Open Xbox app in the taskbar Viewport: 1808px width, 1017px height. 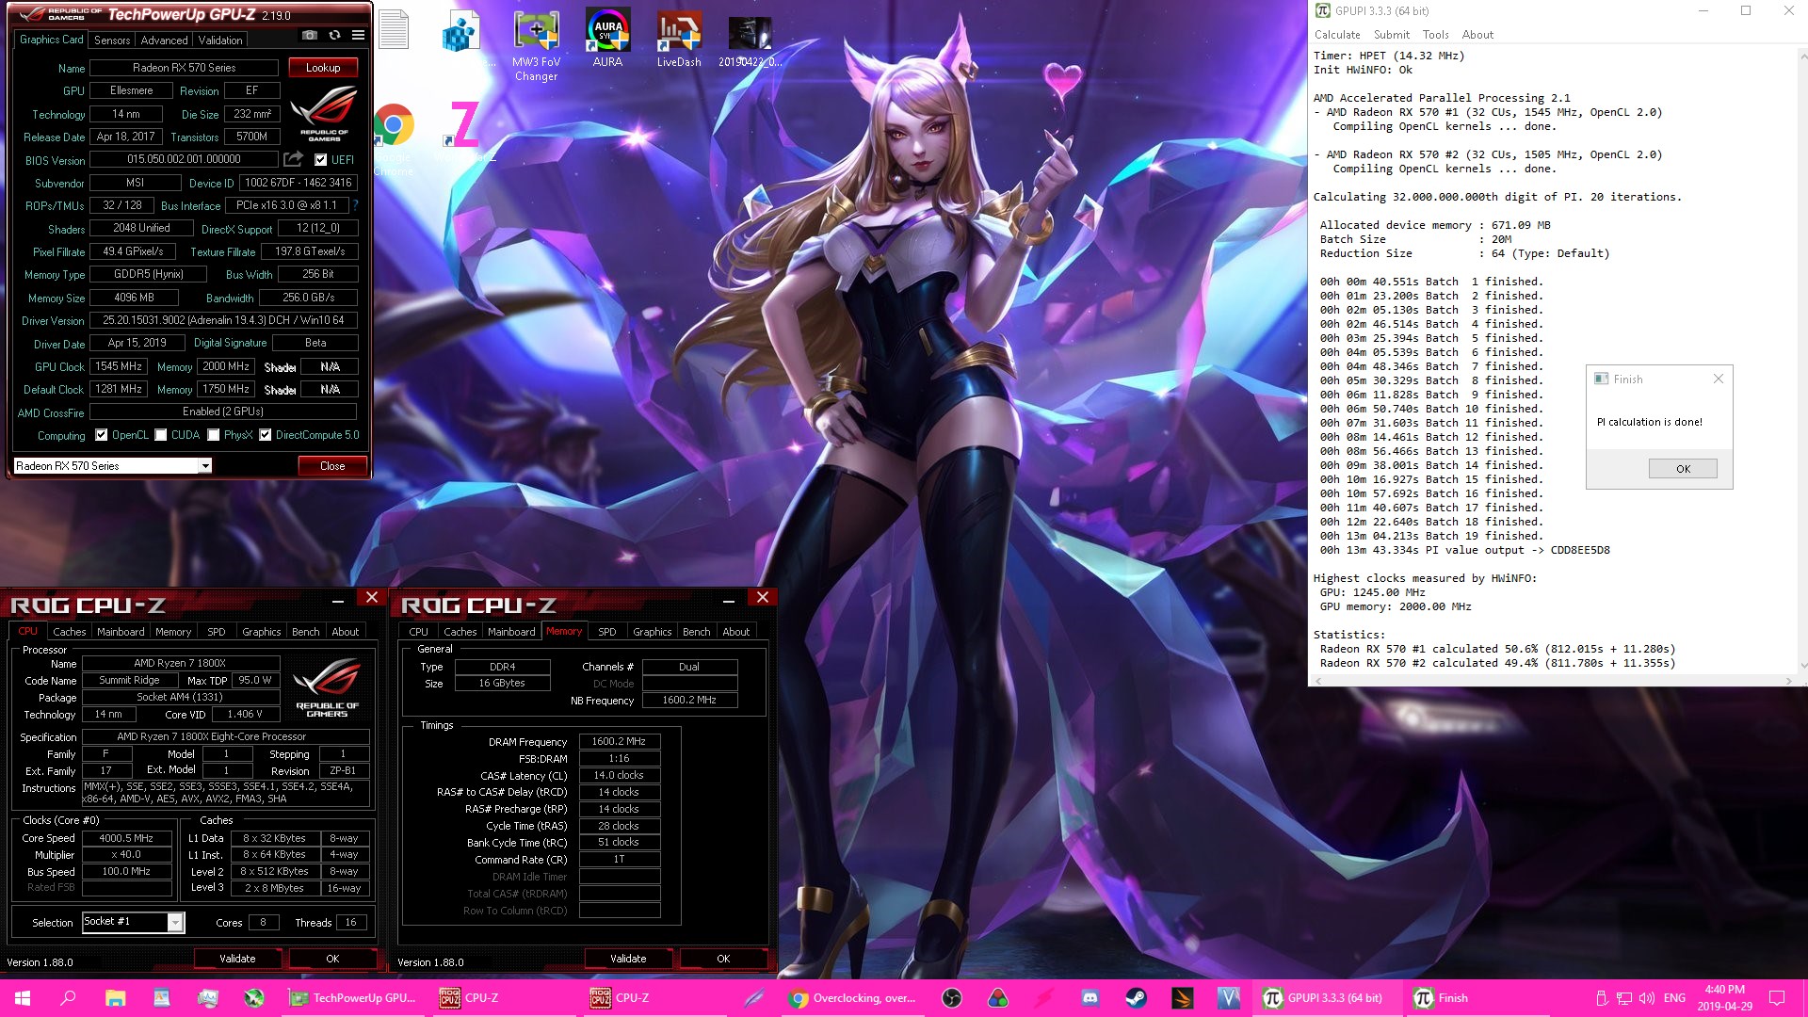tap(254, 998)
